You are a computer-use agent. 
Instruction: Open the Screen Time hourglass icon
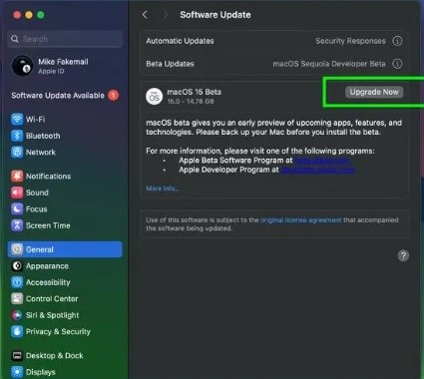17,225
